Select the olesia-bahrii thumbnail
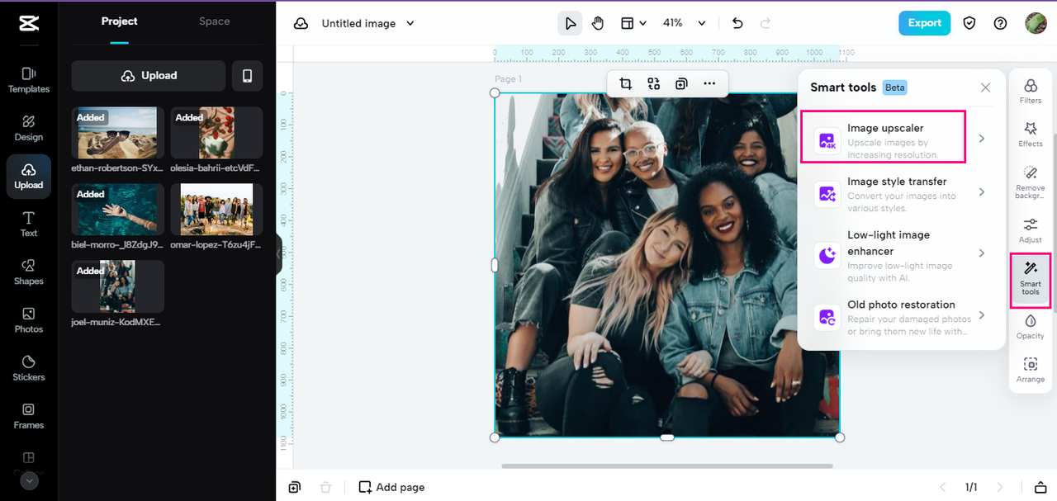This screenshot has width=1057, height=501. point(216,132)
